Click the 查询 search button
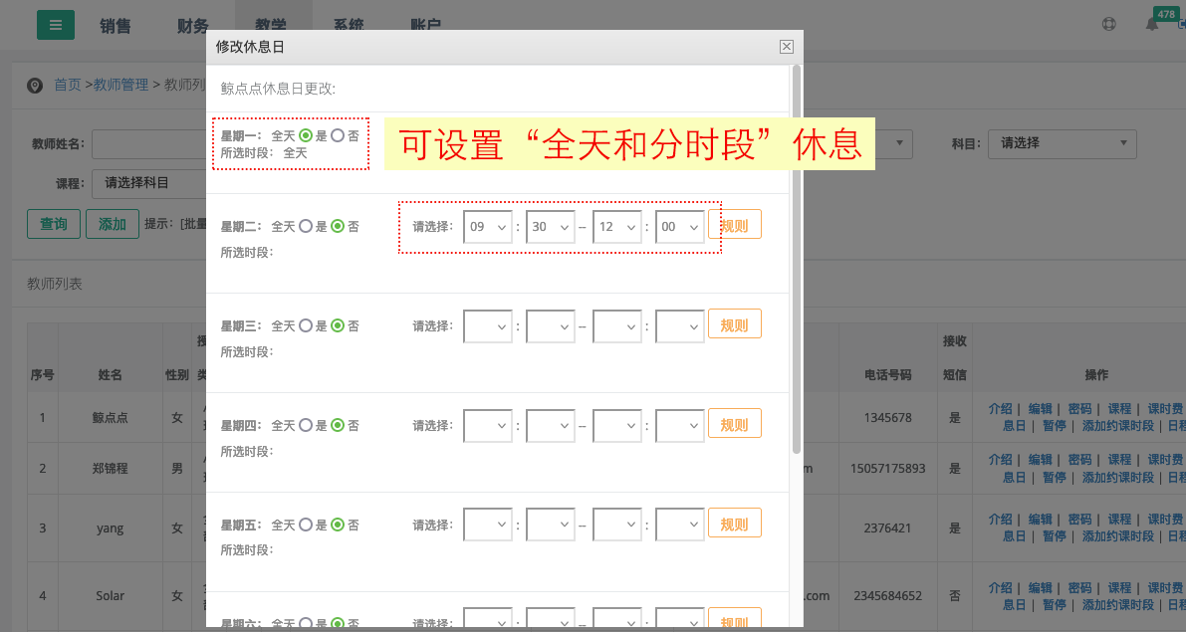1186x632 pixels. tap(54, 224)
